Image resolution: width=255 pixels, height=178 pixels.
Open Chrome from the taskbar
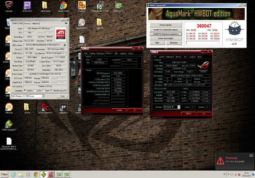(x=36, y=174)
